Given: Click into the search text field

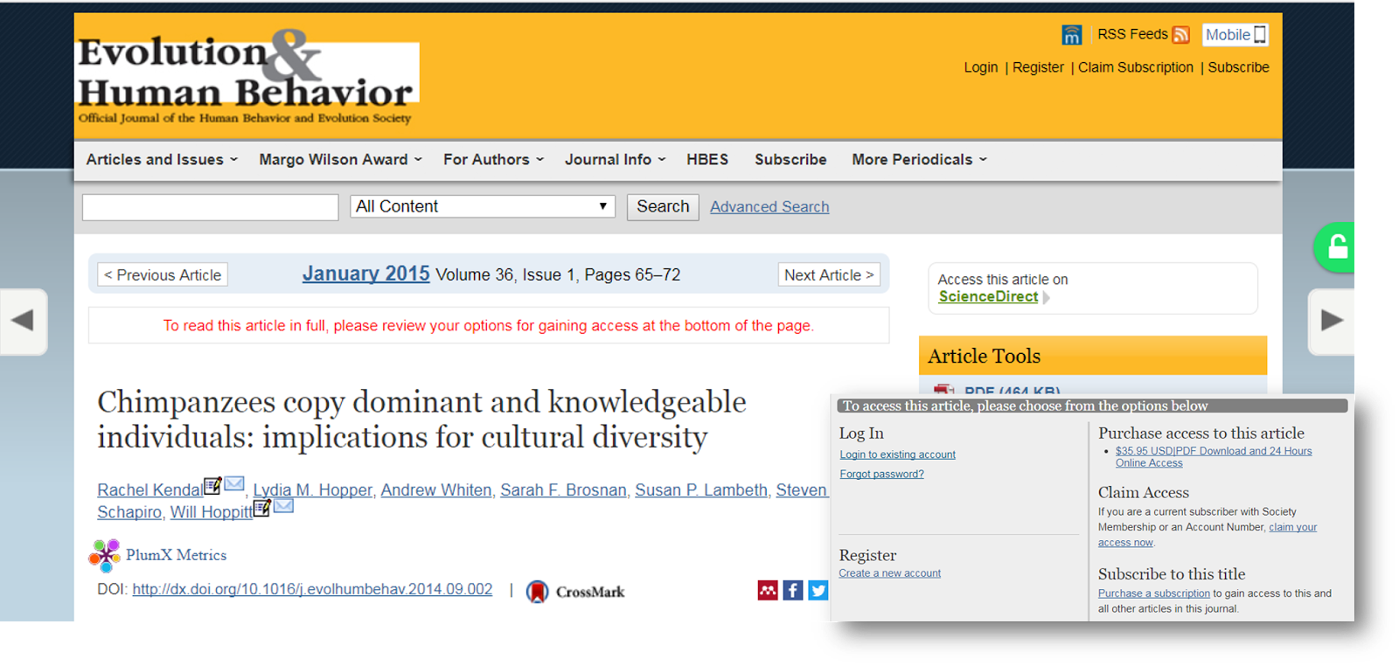Looking at the screenshot, I should 210,207.
